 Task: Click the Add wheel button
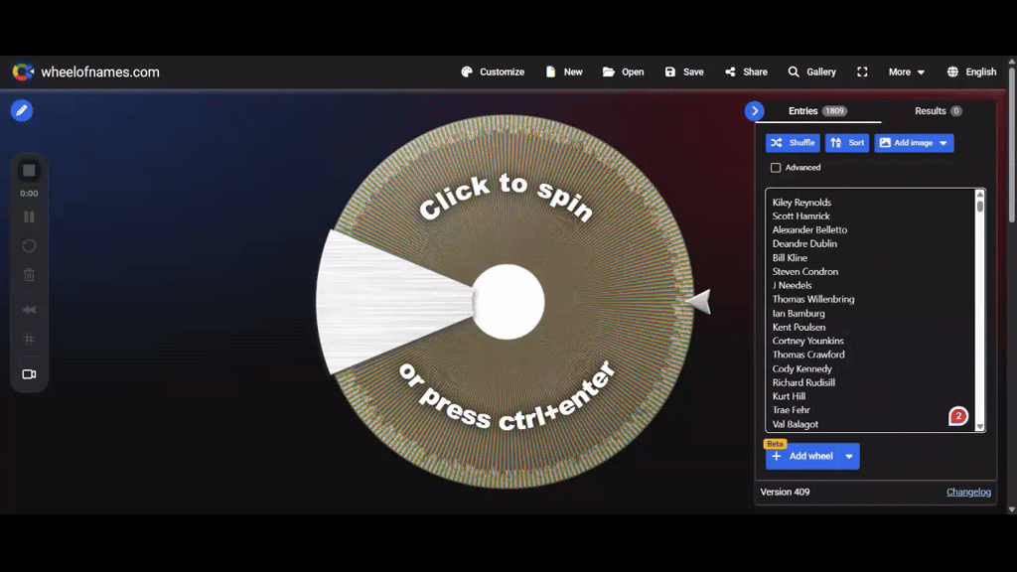click(x=802, y=456)
